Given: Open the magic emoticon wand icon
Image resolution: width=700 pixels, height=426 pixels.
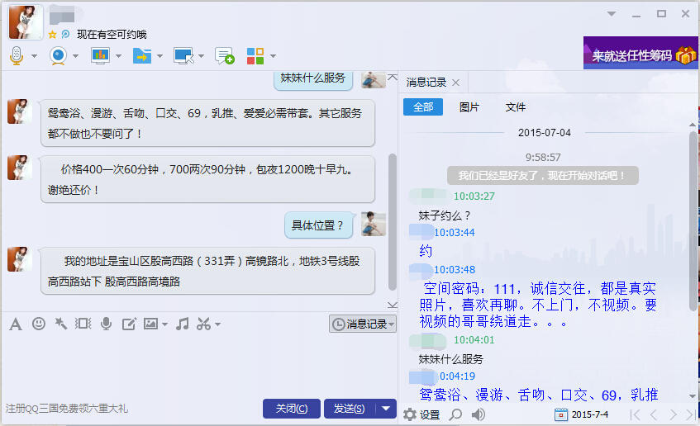Looking at the screenshot, I should tap(60, 324).
